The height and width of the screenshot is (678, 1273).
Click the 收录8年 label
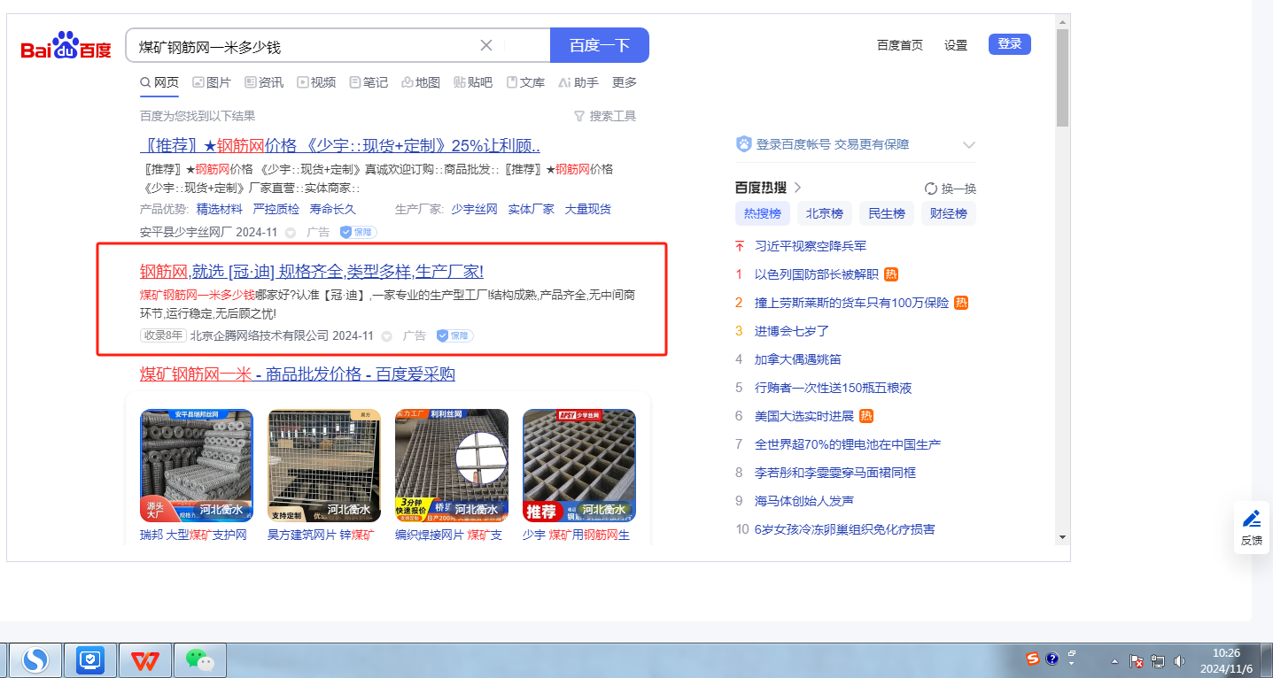point(163,335)
